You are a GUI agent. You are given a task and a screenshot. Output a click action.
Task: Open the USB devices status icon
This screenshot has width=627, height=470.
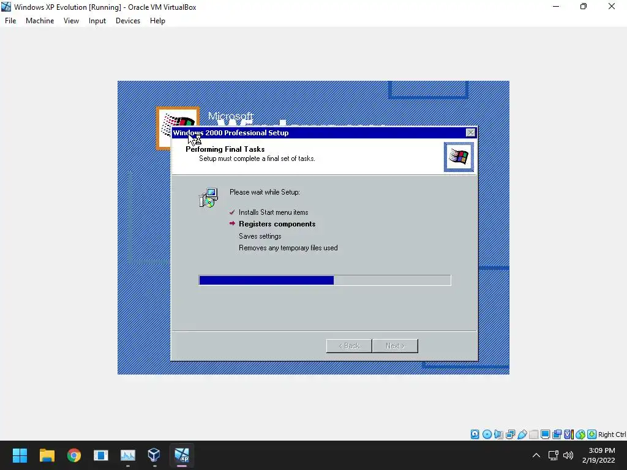click(522, 435)
